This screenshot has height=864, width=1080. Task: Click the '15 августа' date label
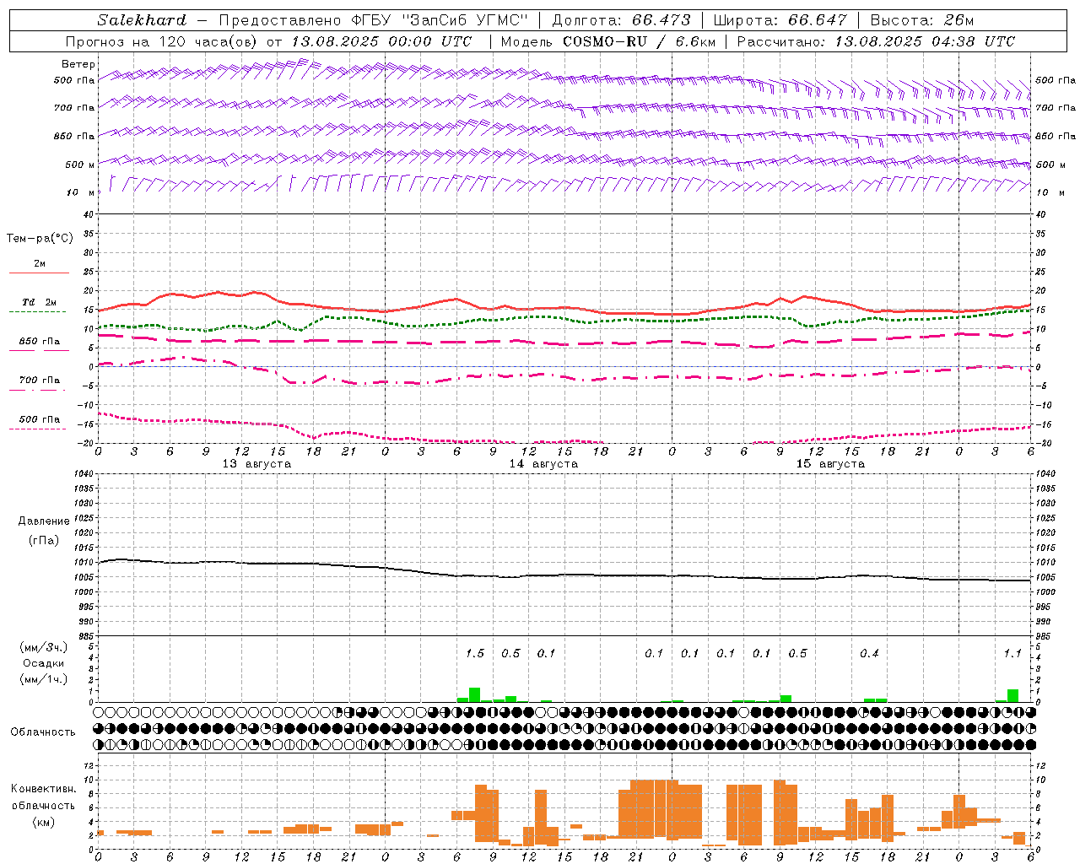(x=830, y=464)
